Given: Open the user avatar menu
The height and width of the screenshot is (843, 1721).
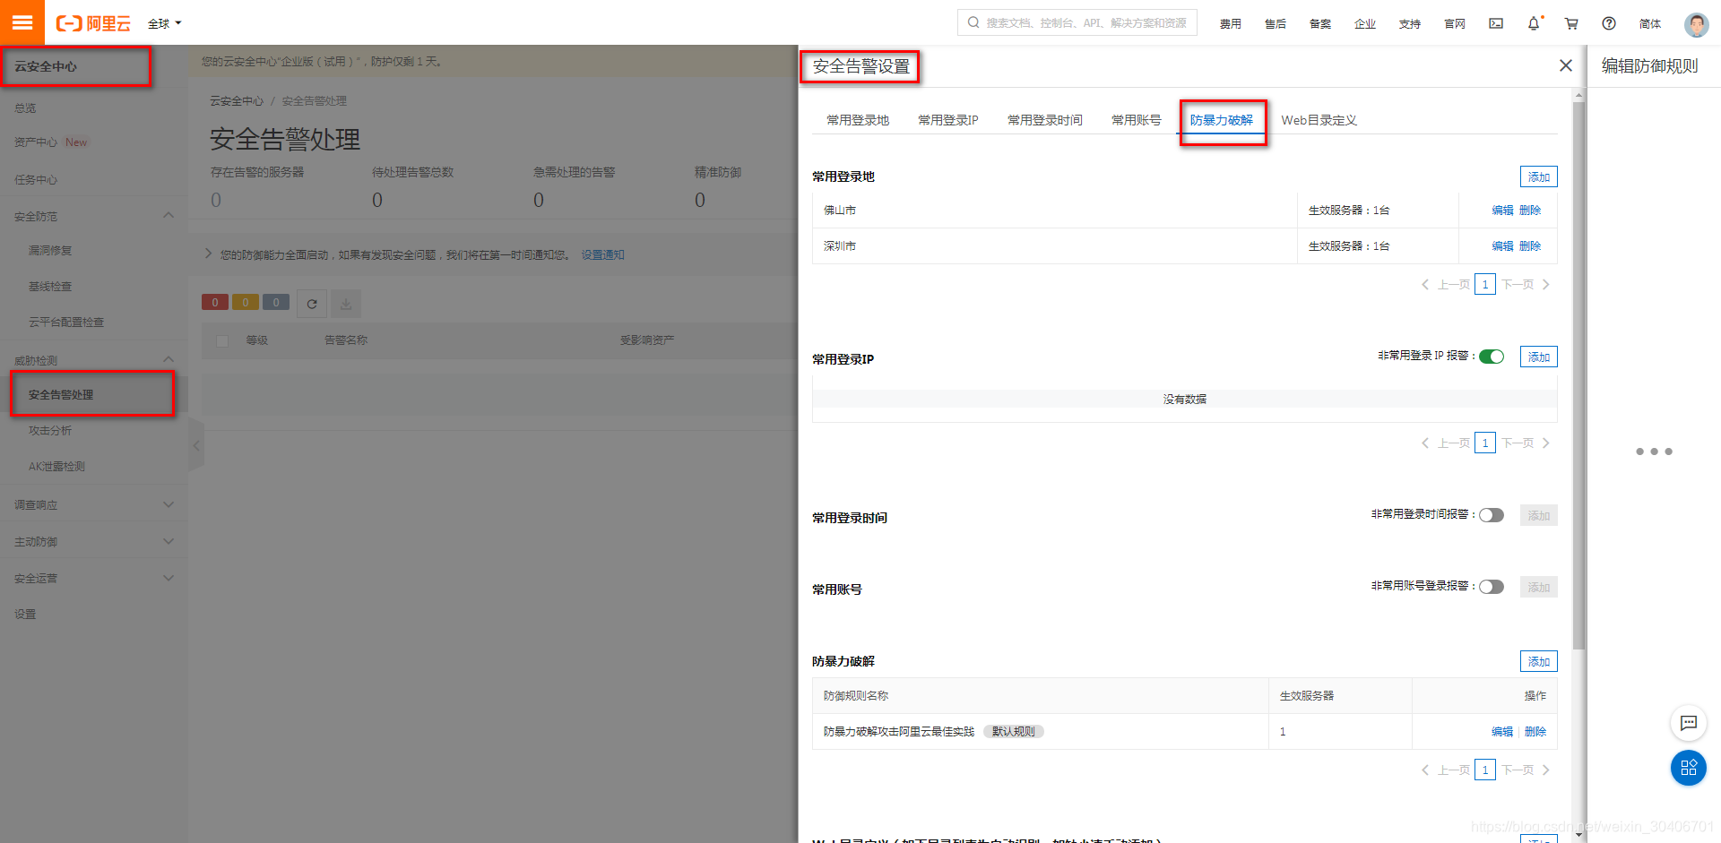Looking at the screenshot, I should coord(1696,24).
